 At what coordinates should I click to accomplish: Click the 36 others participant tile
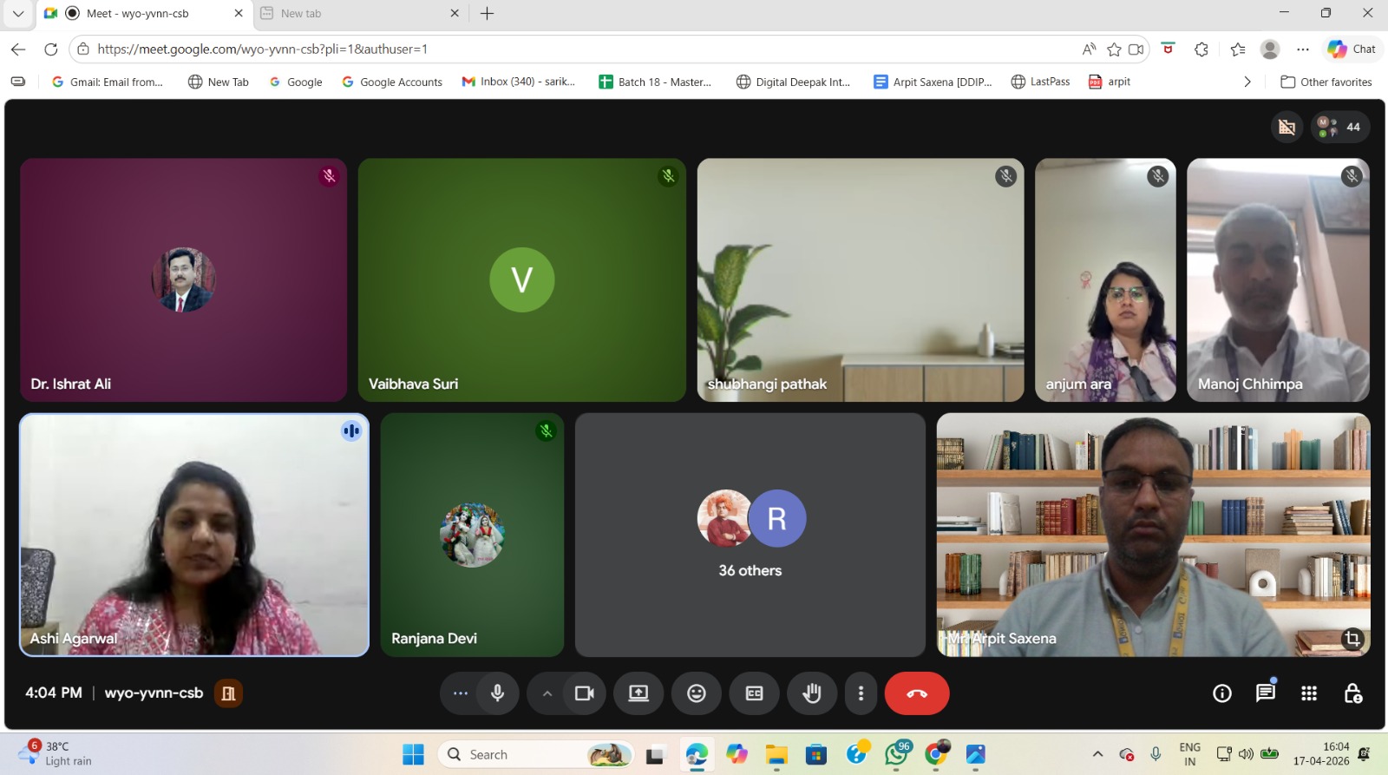(750, 535)
